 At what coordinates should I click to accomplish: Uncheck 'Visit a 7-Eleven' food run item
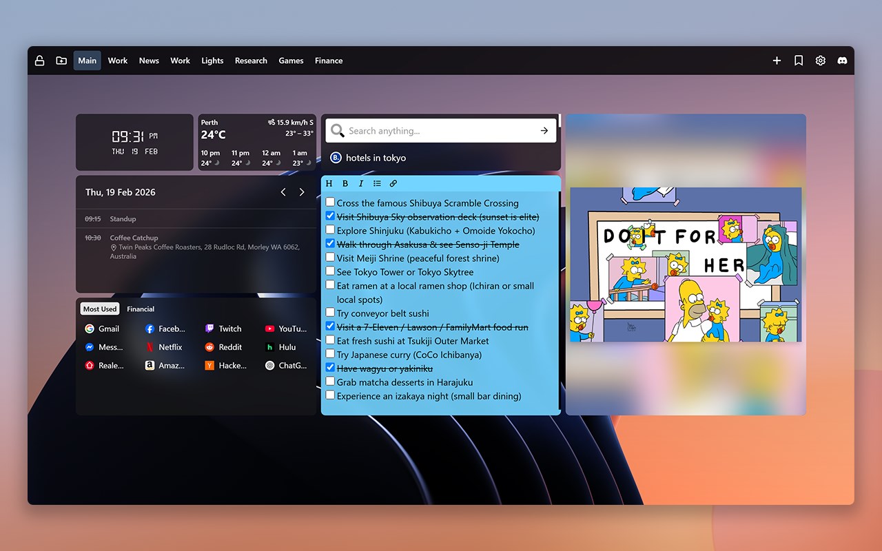click(330, 326)
